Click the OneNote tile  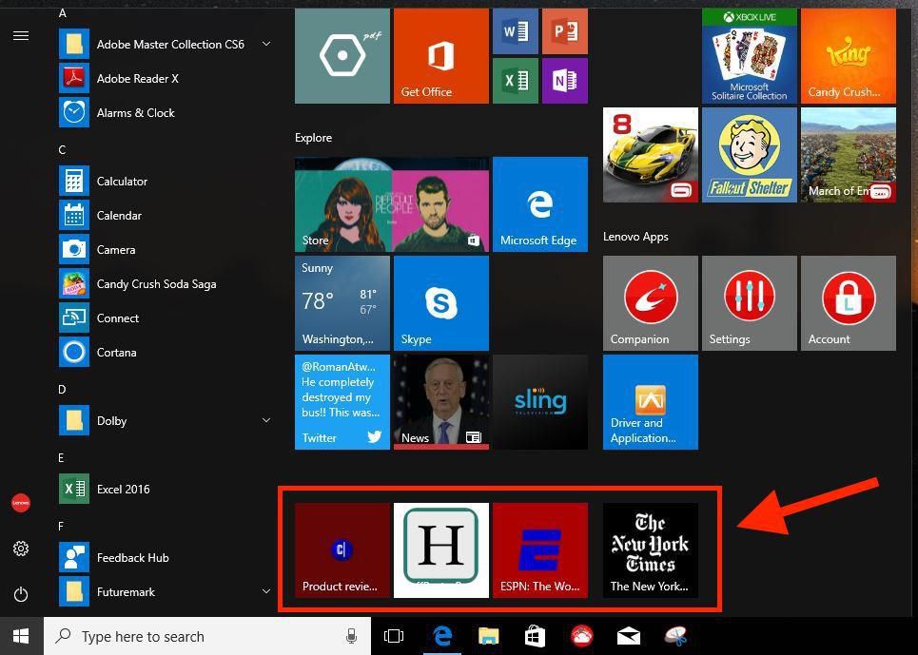(x=564, y=81)
